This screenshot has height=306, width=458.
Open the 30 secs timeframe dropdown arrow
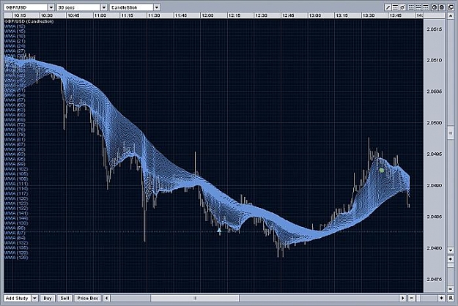point(104,7)
